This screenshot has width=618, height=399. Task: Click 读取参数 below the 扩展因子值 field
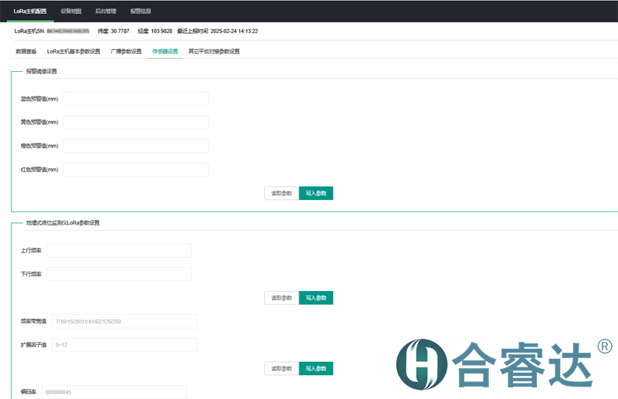coord(281,369)
